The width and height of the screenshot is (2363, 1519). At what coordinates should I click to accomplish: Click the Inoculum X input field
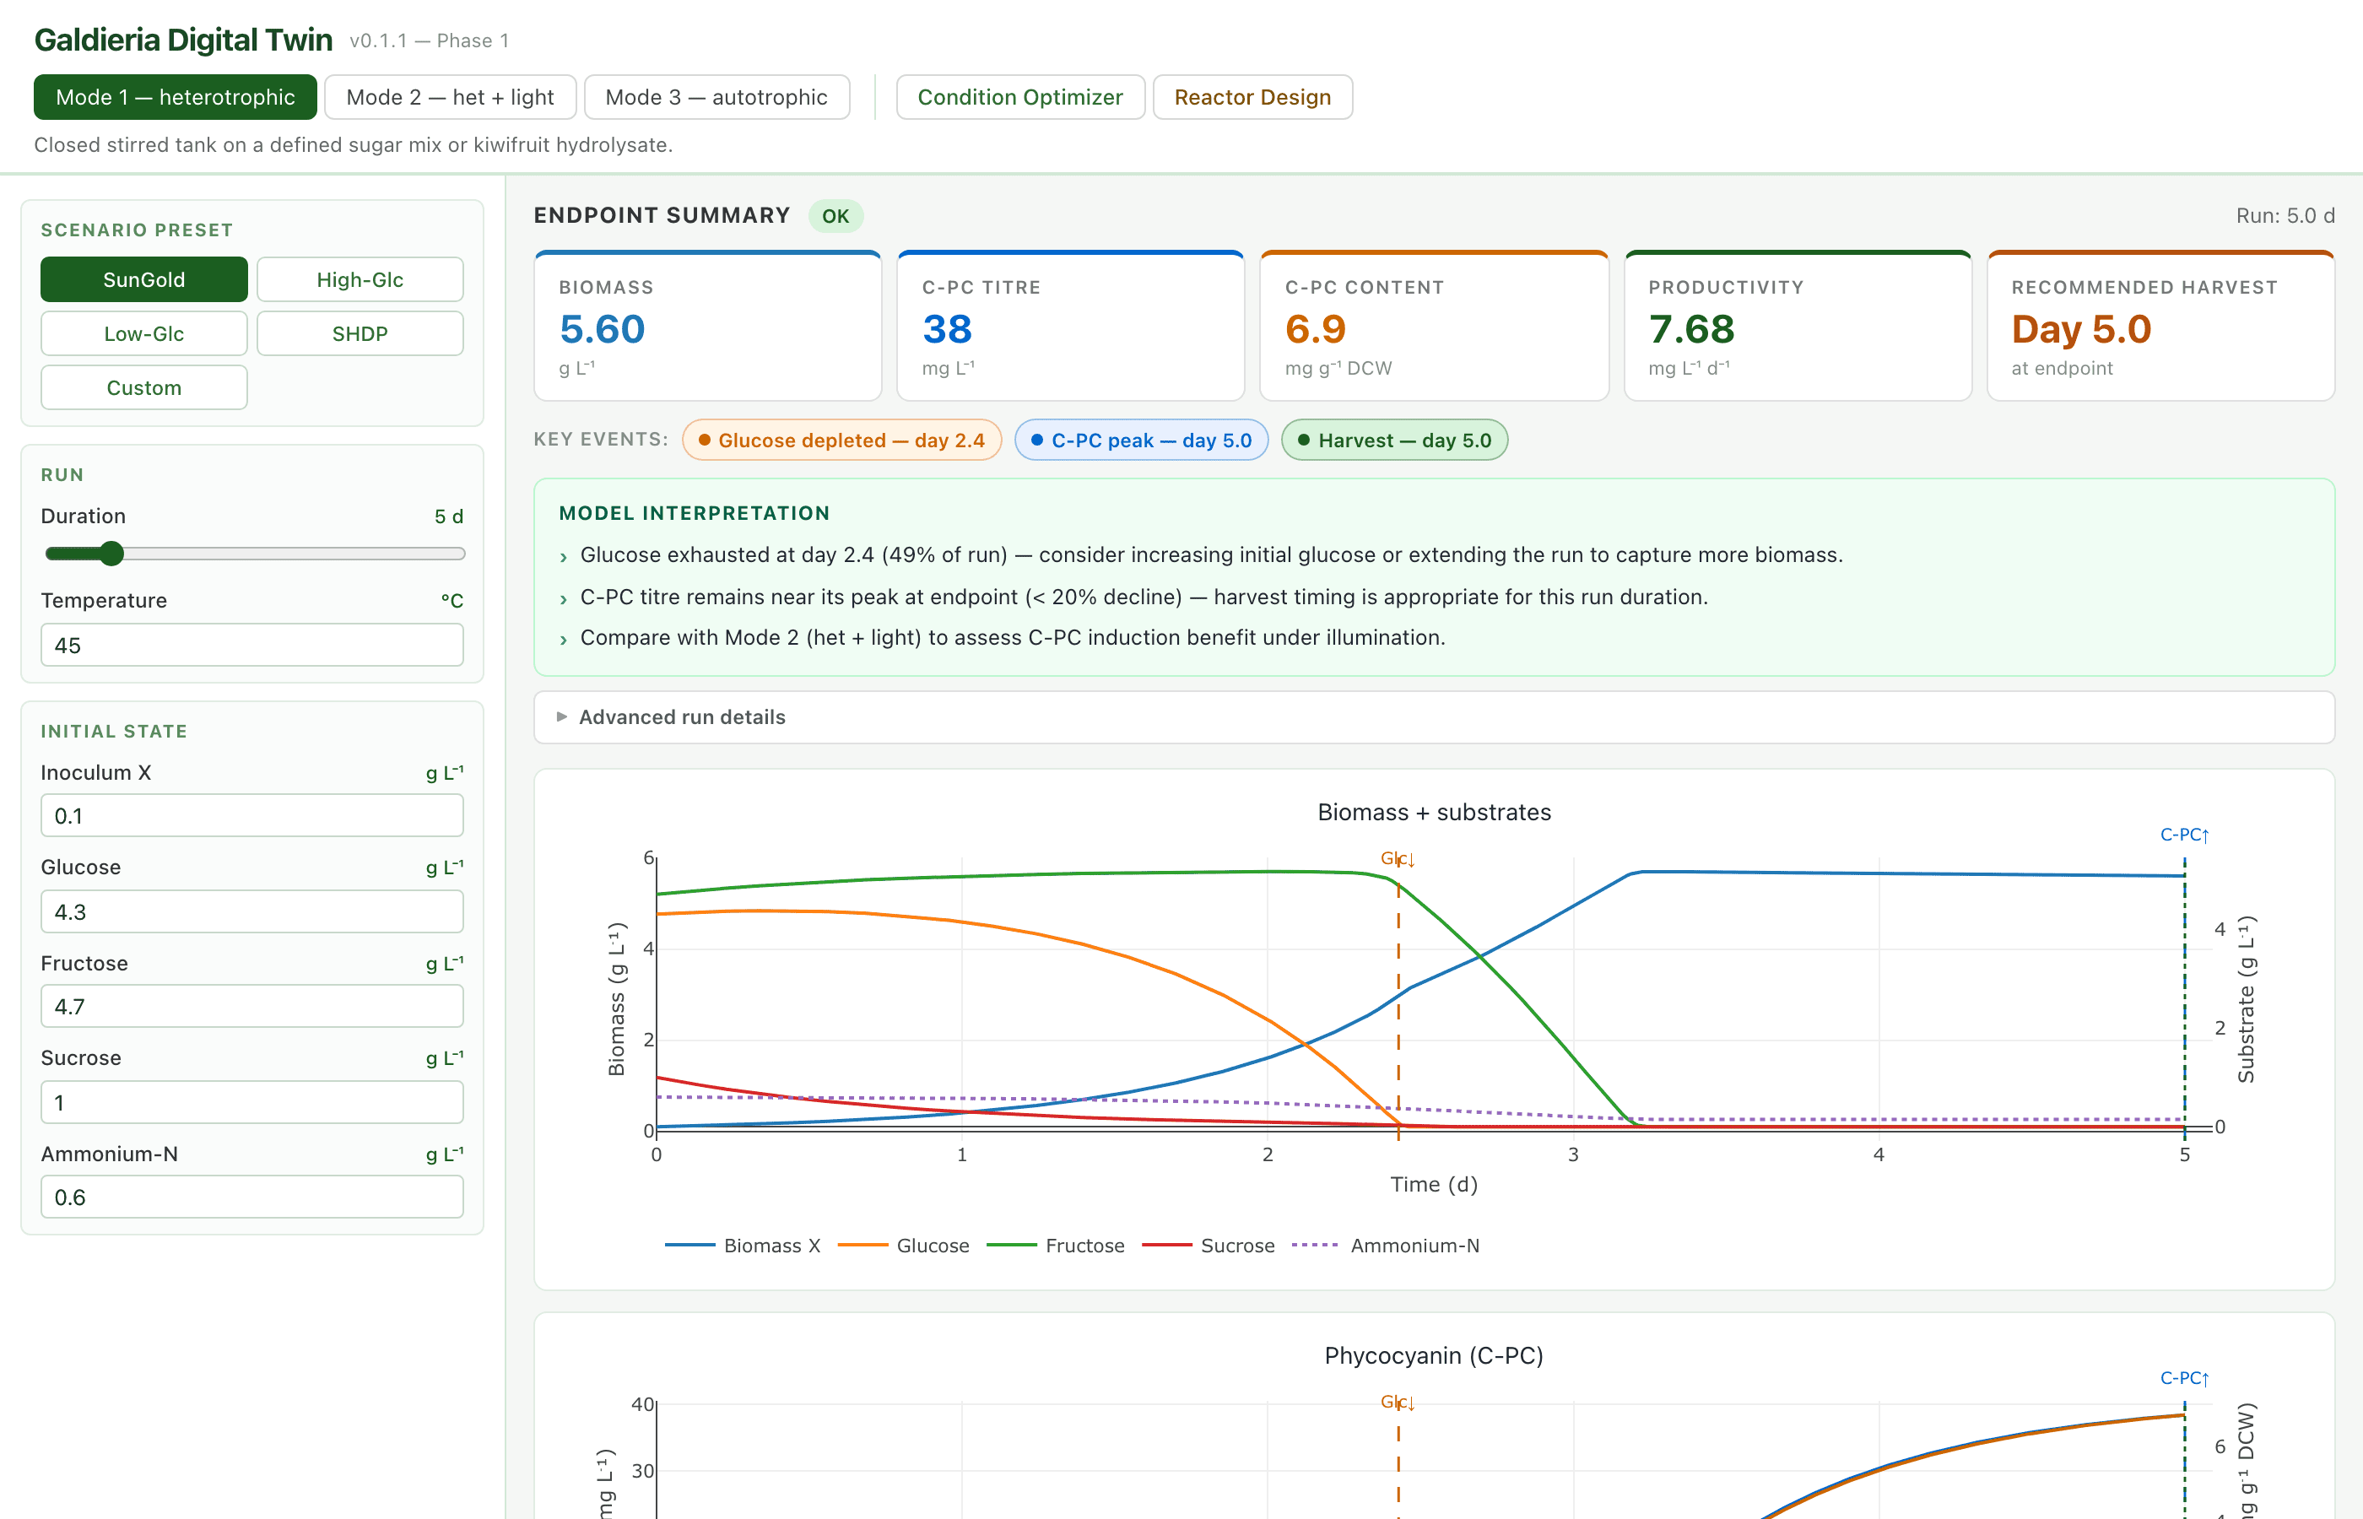(x=252, y=816)
